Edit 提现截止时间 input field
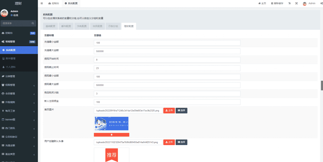Viewport: 323px width, 162px height. click(x=167, y=68)
